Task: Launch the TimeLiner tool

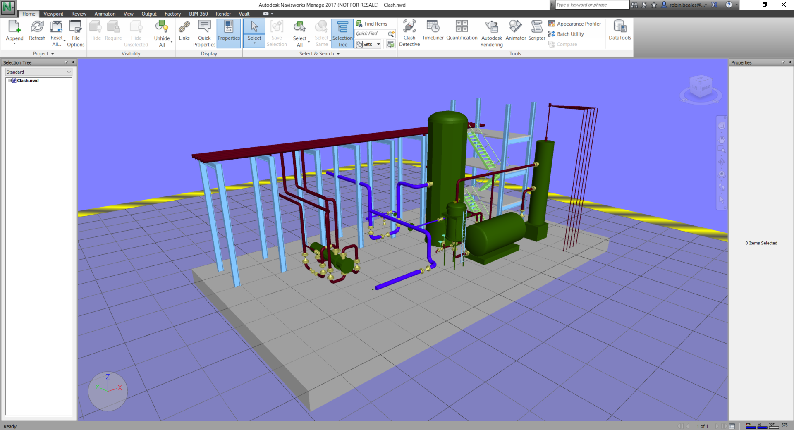Action: [433, 31]
